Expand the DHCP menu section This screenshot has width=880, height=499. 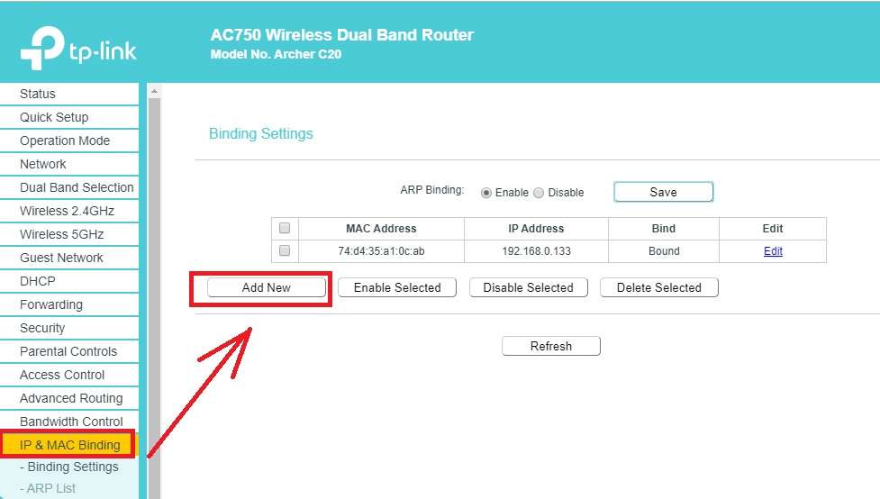click(x=38, y=281)
